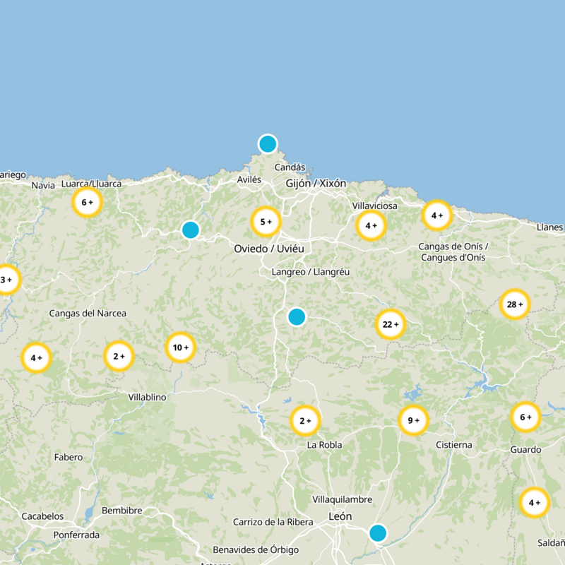
Task: Expand the 5+ cluster above Oviedo
Action: click(266, 222)
